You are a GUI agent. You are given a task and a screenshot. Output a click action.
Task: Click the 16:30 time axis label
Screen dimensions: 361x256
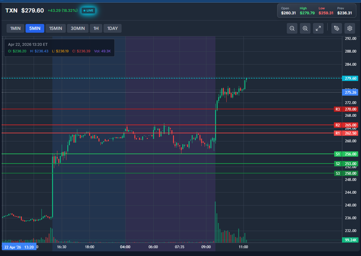(x=62, y=247)
